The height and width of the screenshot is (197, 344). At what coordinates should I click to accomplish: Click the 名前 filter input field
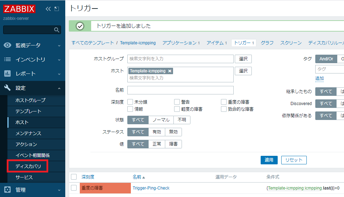(x=180, y=90)
